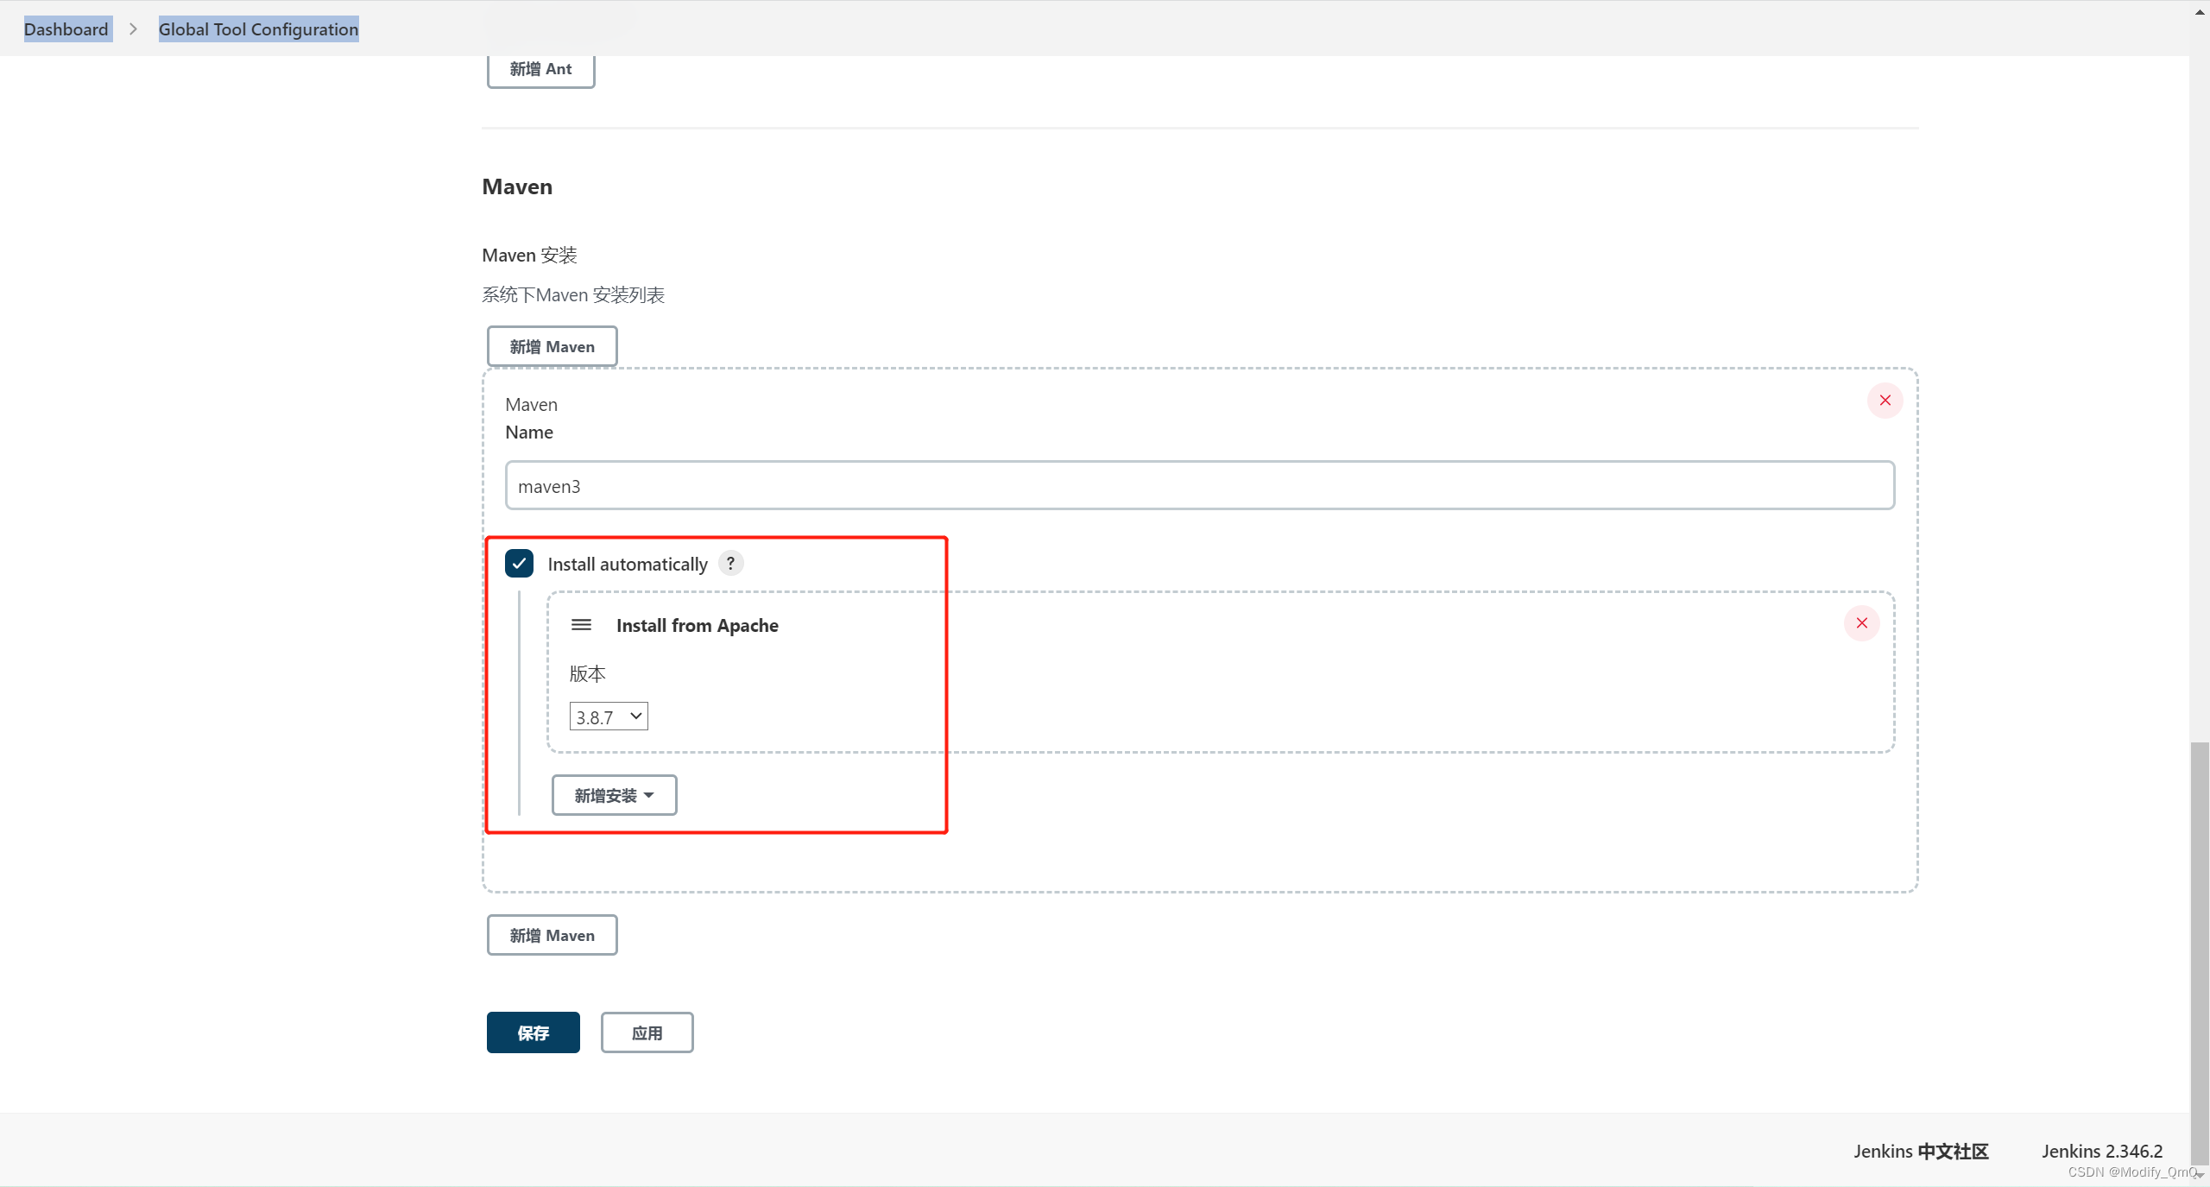Remove the Install from Apache installer
Image resolution: width=2210 pixels, height=1187 pixels.
[1861, 623]
